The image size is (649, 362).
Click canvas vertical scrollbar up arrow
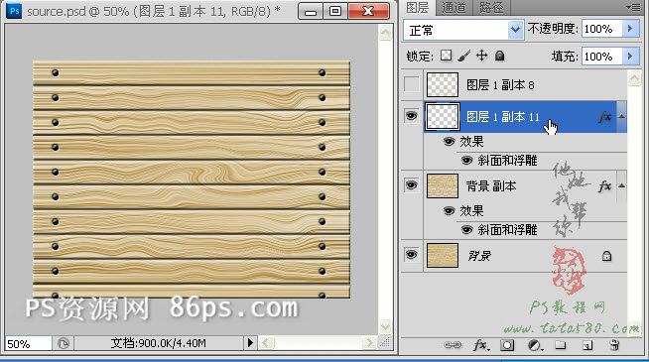point(385,33)
